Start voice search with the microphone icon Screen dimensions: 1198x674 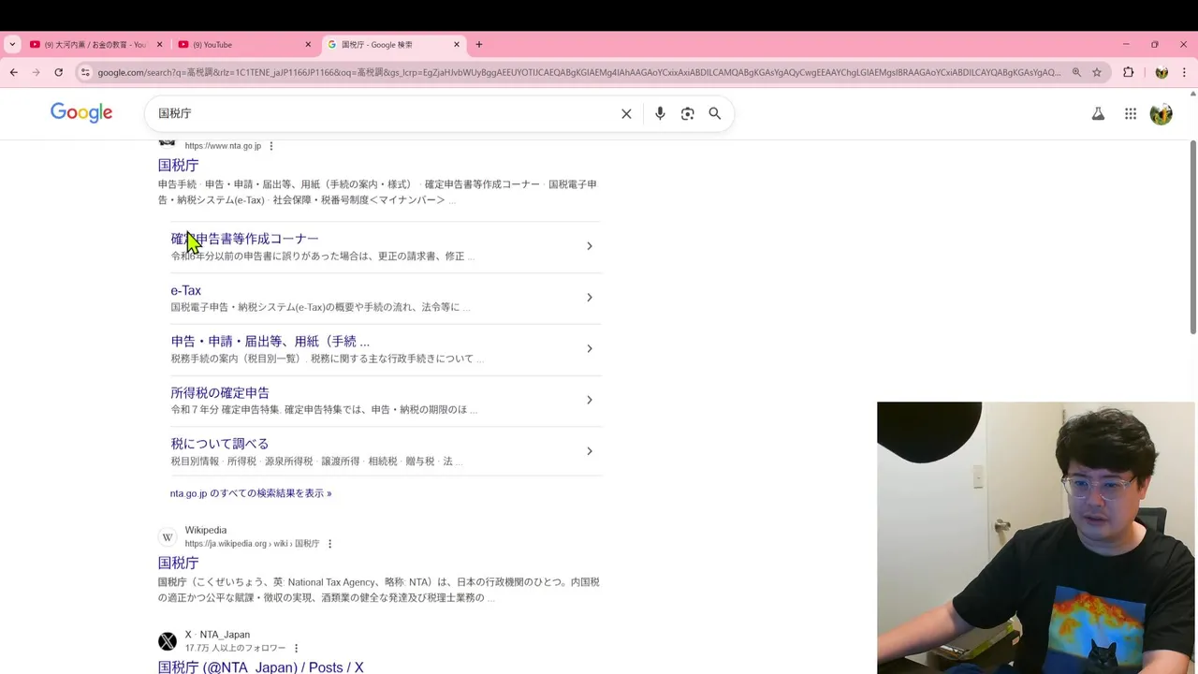pos(660,113)
